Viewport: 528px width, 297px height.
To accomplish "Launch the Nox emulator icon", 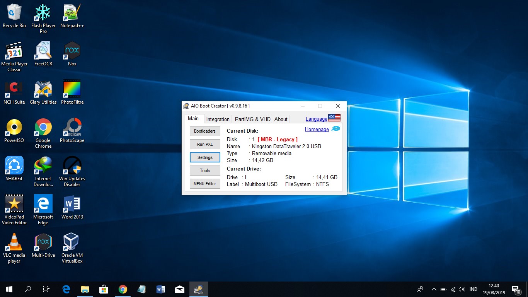I will (x=72, y=51).
